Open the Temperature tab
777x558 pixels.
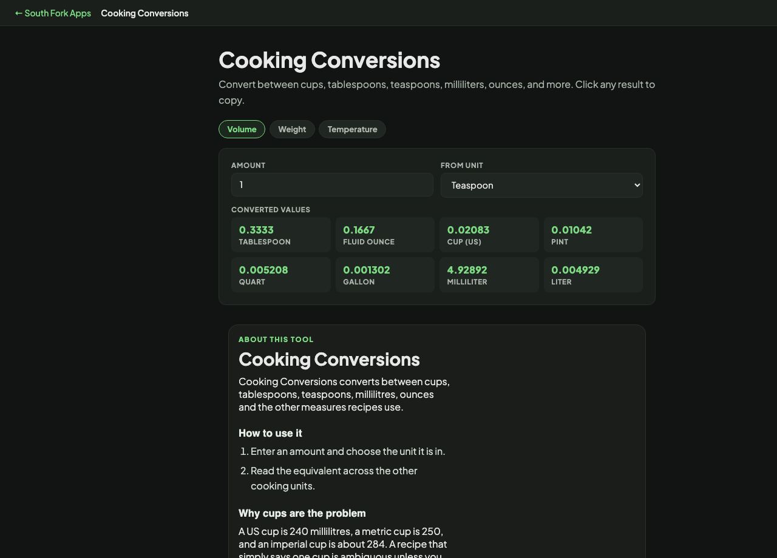[x=352, y=129]
